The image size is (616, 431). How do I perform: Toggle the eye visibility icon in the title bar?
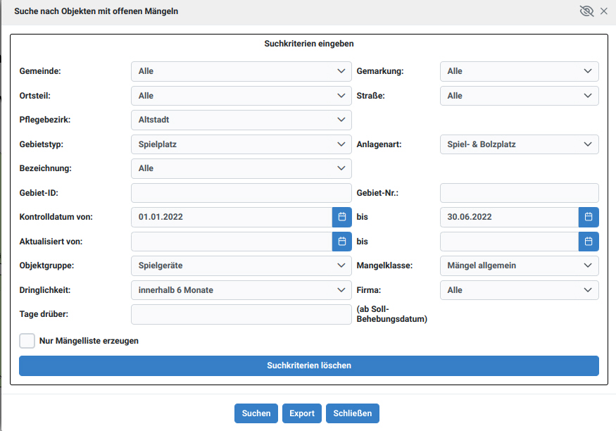586,11
